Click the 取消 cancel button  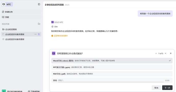(156, 88)
